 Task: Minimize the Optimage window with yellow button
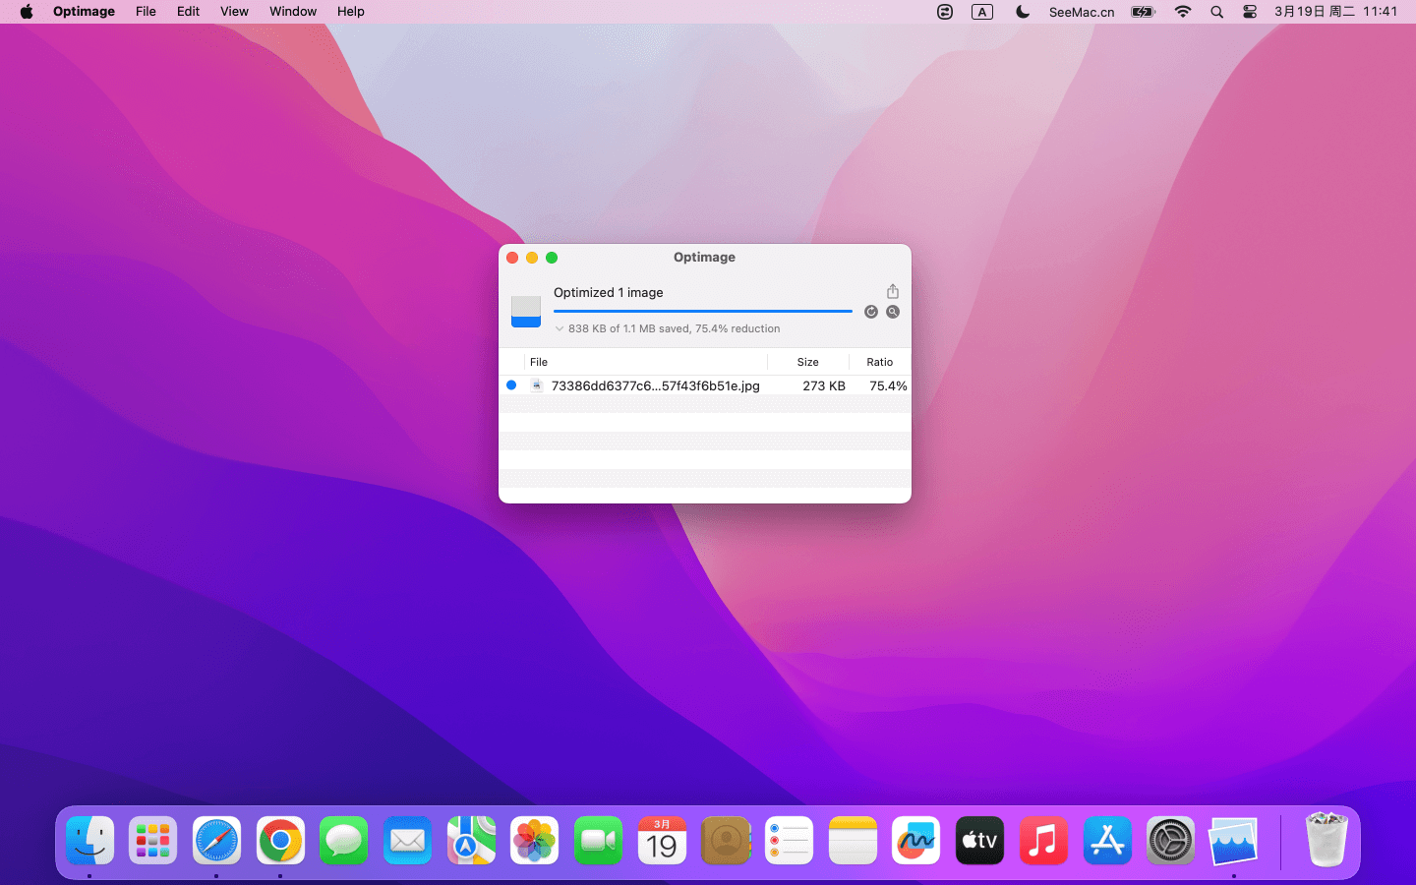pos(532,258)
